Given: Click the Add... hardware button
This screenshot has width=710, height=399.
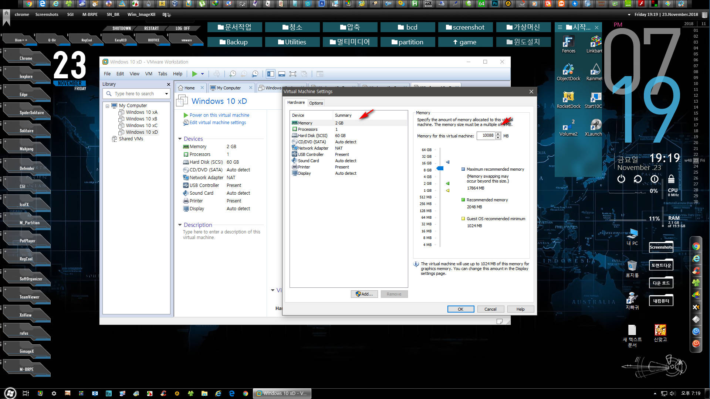Looking at the screenshot, I should click(364, 294).
